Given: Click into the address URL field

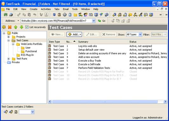Looking at the screenshot, I should (57, 21).
